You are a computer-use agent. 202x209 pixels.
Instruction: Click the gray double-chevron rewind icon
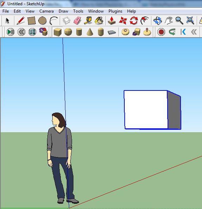click(194, 32)
